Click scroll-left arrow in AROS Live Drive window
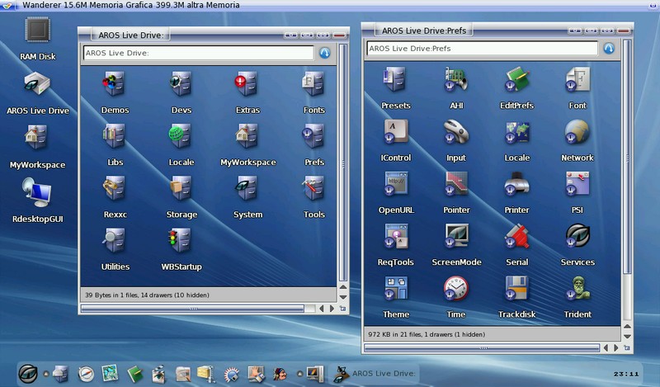 coord(322,309)
